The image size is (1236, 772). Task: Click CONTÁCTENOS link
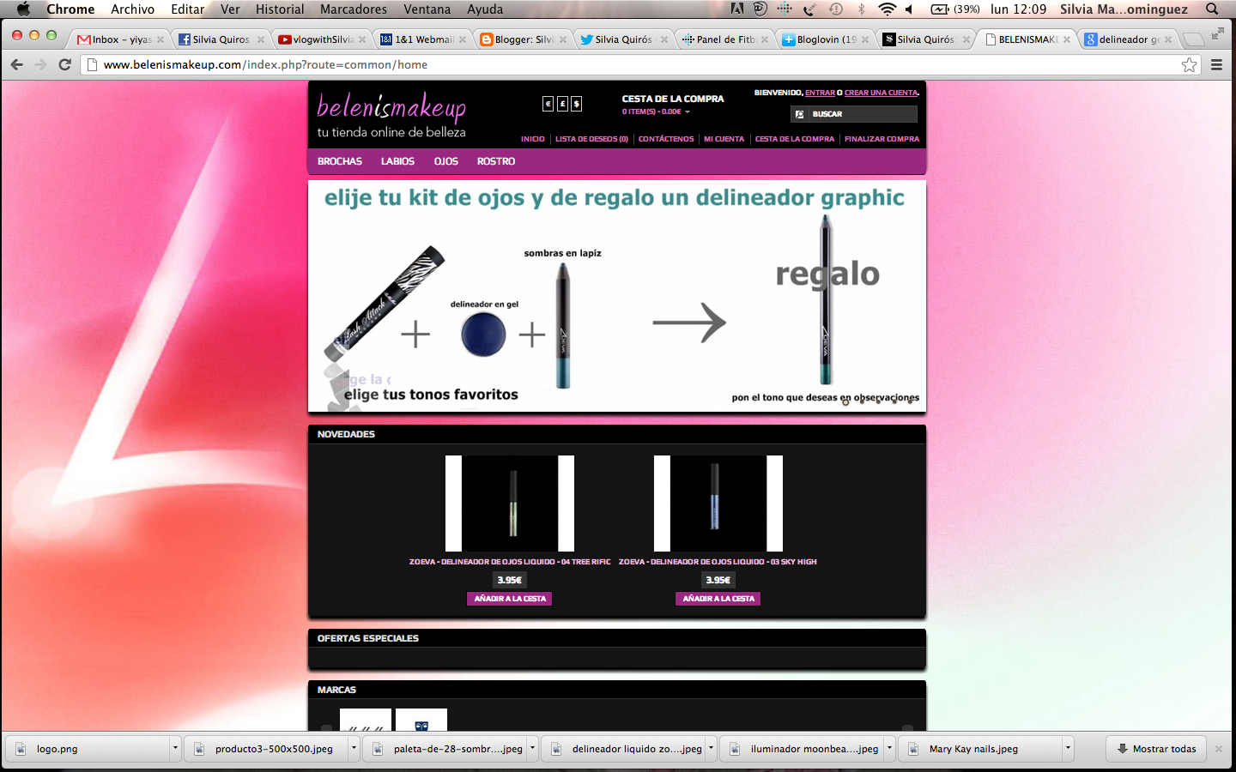click(666, 139)
